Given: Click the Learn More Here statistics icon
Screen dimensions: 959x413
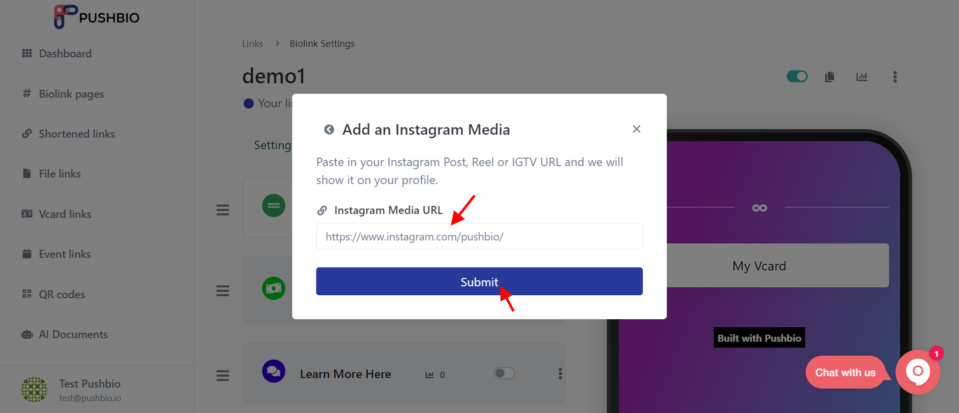Looking at the screenshot, I should point(430,375).
